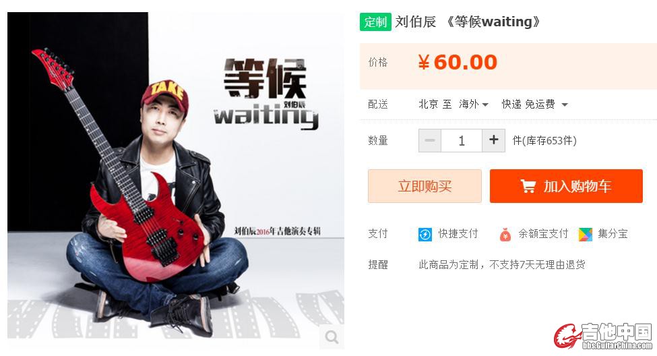Click the shopping cart icon in orange button
Image resolution: width=657 pixels, height=356 pixels.
tap(528, 186)
